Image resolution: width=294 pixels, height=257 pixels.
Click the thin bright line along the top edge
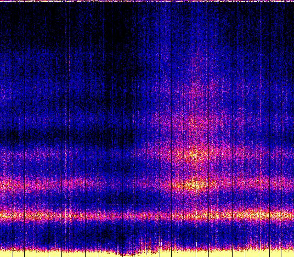coord(147,1)
